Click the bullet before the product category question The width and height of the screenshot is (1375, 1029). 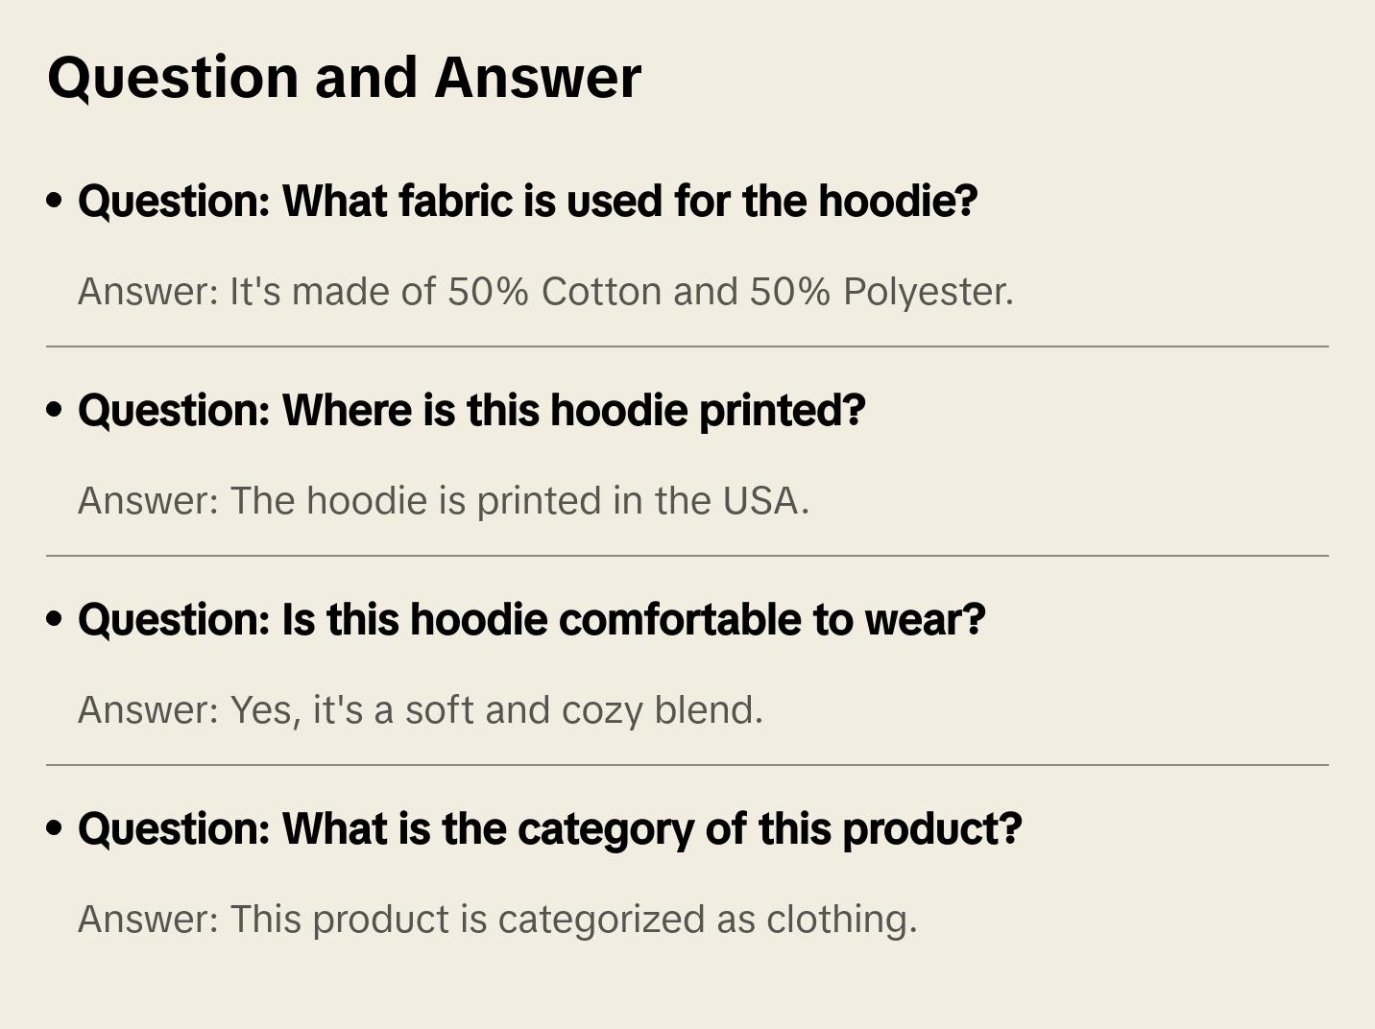[55, 829]
